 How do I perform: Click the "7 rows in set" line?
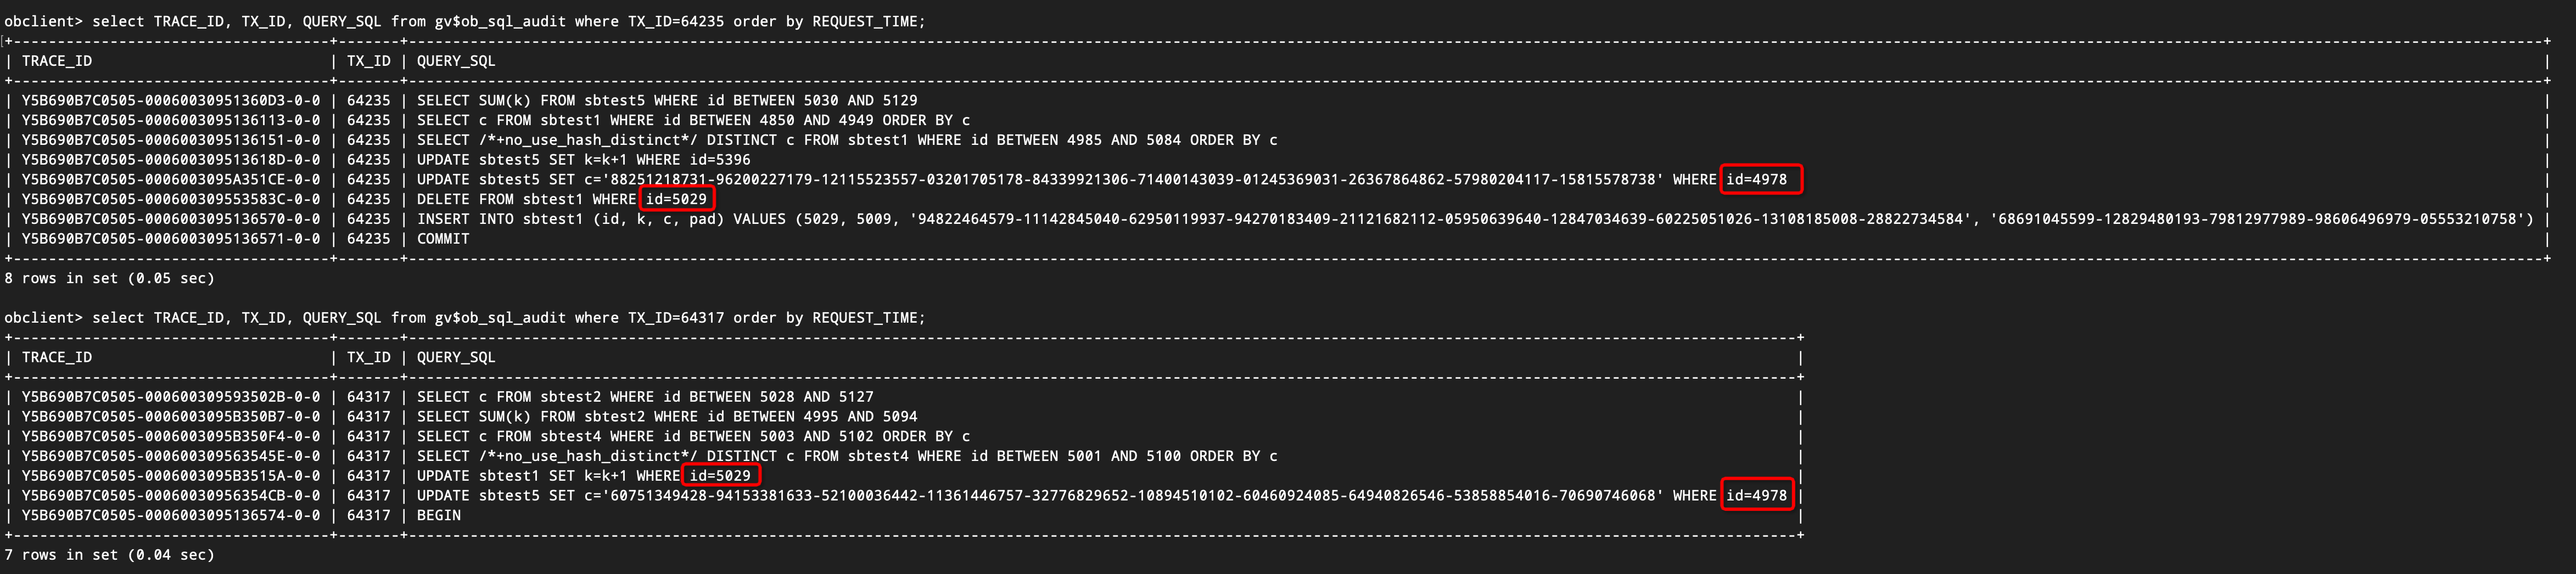(110, 555)
